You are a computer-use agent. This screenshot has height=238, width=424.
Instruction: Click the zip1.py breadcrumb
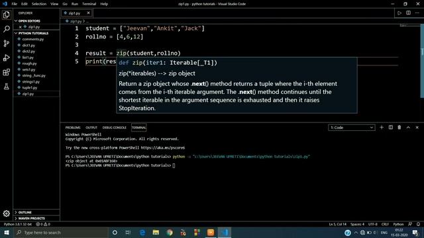point(76,21)
